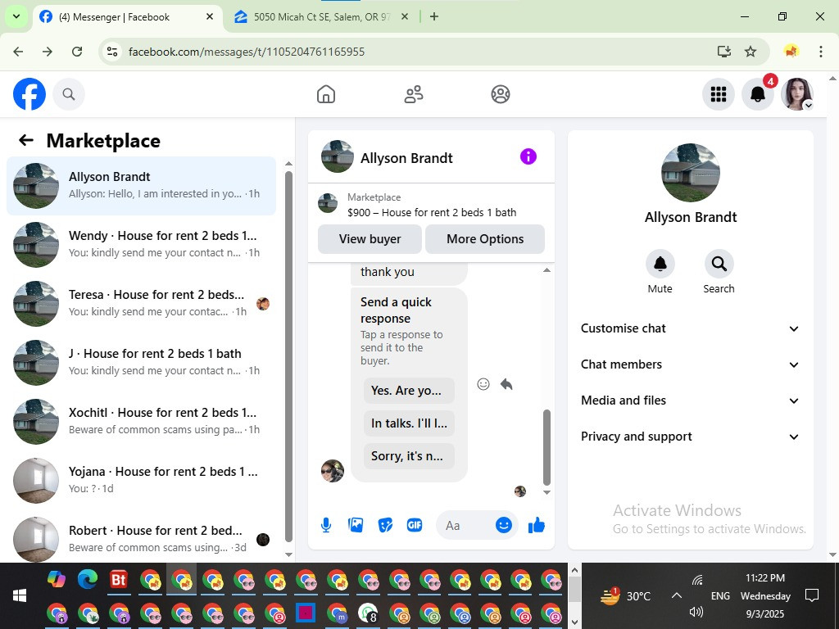Reply to the message using the reply arrow
The width and height of the screenshot is (839, 629).
(x=506, y=384)
